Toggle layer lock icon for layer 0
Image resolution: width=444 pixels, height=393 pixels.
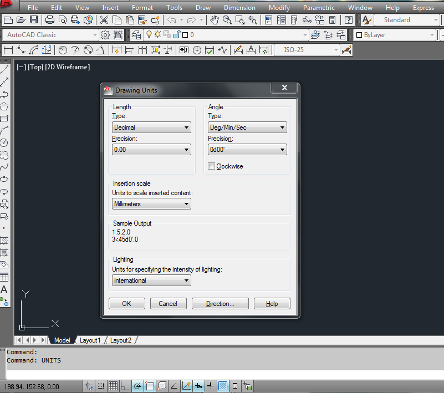tap(177, 35)
